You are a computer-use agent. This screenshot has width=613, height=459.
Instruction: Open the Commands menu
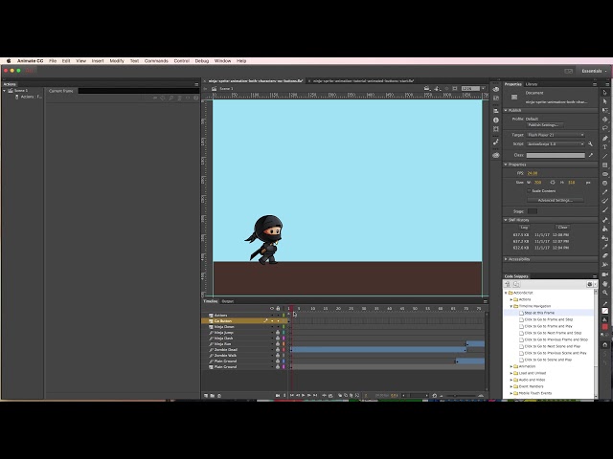point(156,61)
